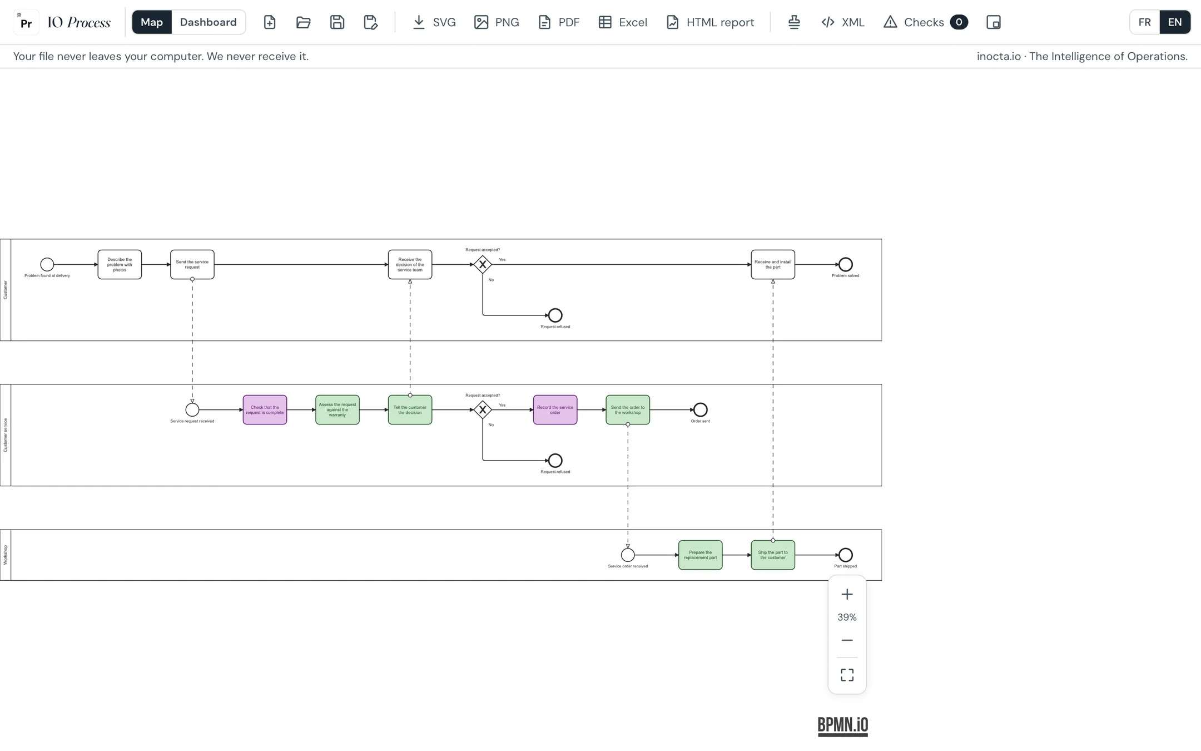Zoom in with the plus icon

point(847,594)
